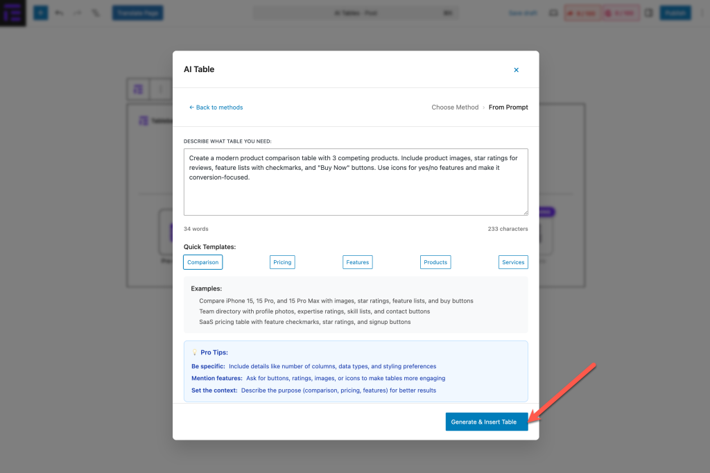Screen dimensions: 710x473
Task: Click the Choose Method breadcrumb
Action: [455, 108]
